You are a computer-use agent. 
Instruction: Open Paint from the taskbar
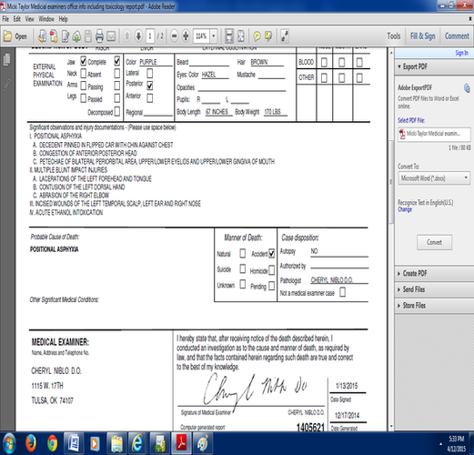coord(203,443)
